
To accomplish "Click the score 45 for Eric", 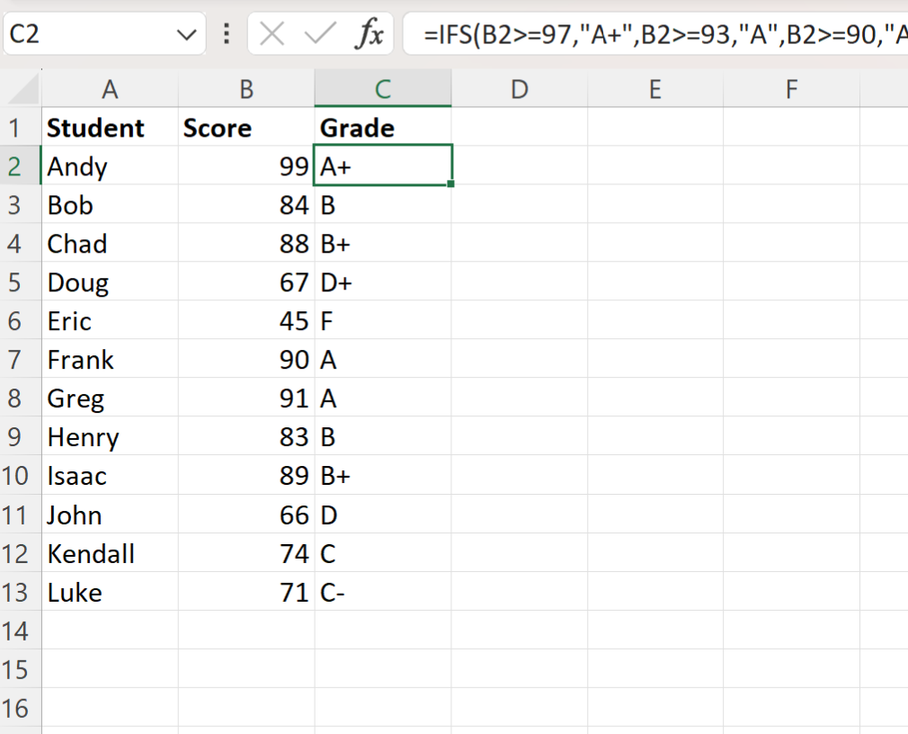I will click(246, 320).
